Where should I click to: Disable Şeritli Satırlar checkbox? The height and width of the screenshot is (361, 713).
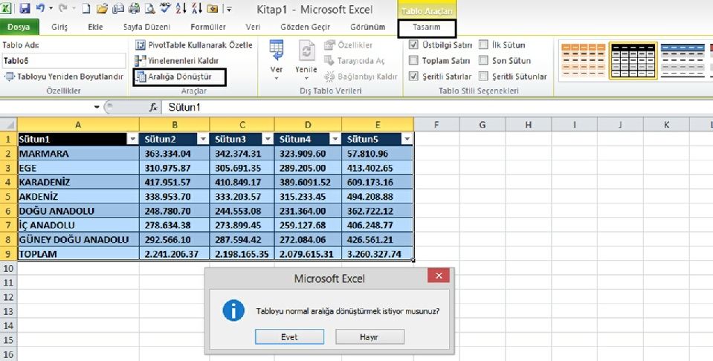click(x=413, y=77)
